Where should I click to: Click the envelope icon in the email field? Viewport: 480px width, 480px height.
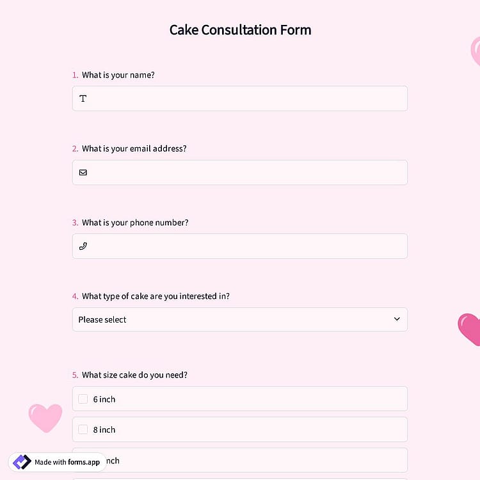tap(83, 172)
